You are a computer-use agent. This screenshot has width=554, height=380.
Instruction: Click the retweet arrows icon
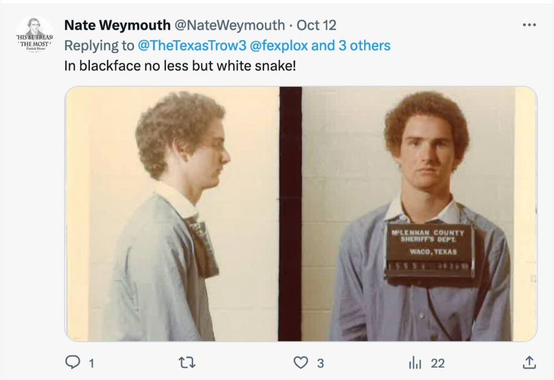pos(187,363)
